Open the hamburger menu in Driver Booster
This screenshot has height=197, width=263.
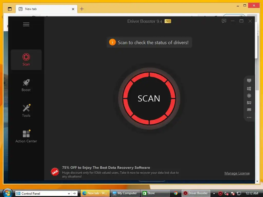click(26, 24)
